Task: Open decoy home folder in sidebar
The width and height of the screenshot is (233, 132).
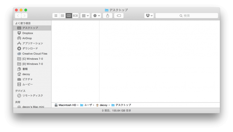Action: click(32, 74)
